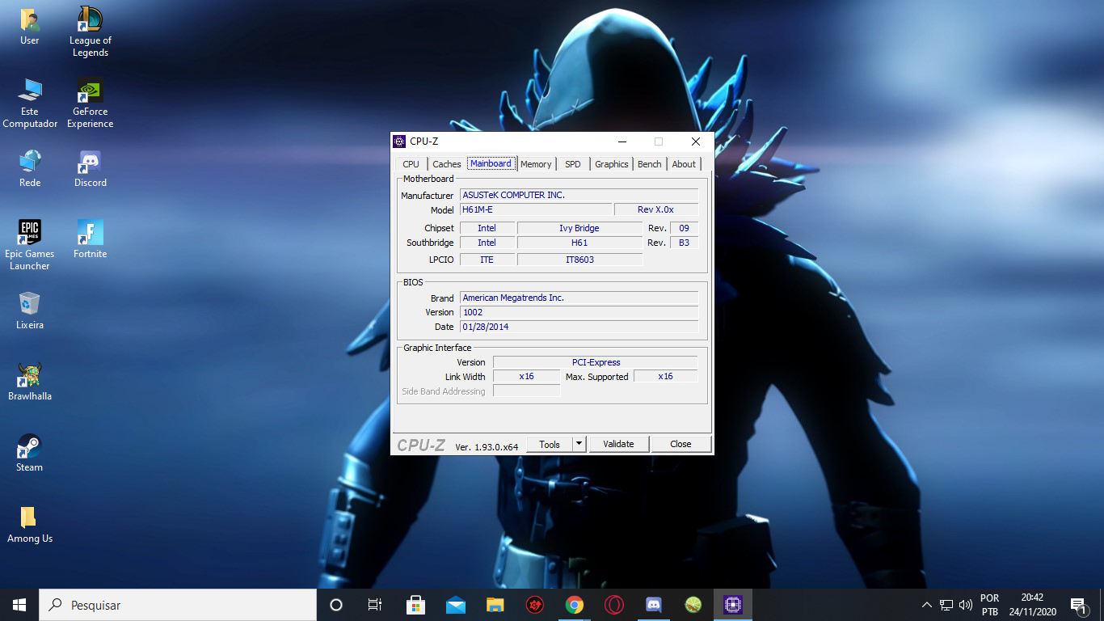The image size is (1104, 621).
Task: Click the southbridge revision B3 field
Action: 684,243
